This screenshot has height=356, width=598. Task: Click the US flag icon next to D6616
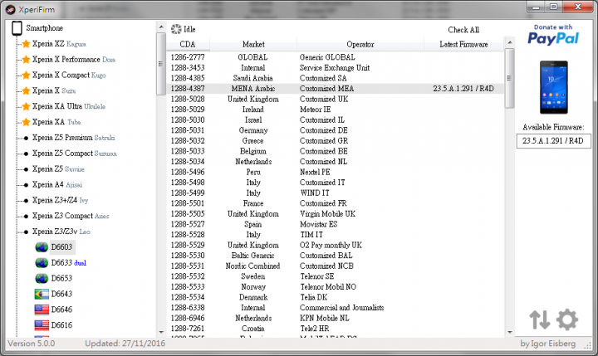[42, 325]
